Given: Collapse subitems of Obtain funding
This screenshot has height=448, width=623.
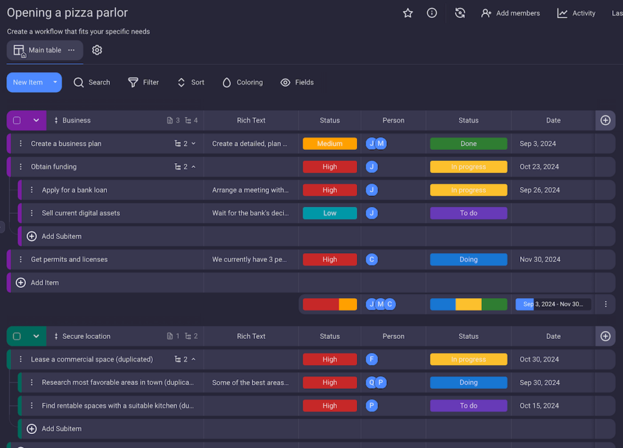Looking at the screenshot, I should [x=193, y=167].
